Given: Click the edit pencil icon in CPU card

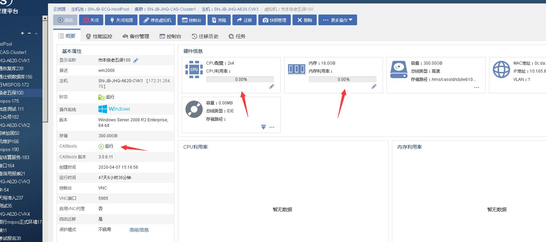Looking at the screenshot, I should tap(271, 87).
